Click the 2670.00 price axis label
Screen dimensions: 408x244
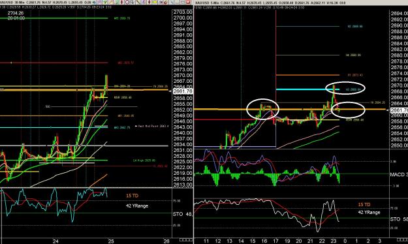point(183,76)
